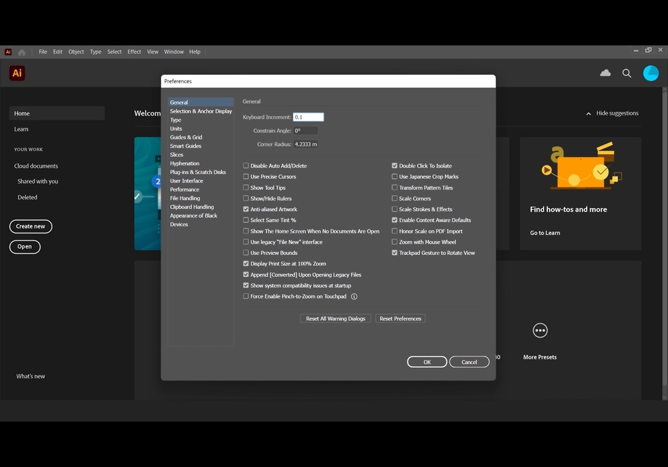The height and width of the screenshot is (467, 668).
Task: Select Selection & Anchor Display category
Action: (x=201, y=111)
